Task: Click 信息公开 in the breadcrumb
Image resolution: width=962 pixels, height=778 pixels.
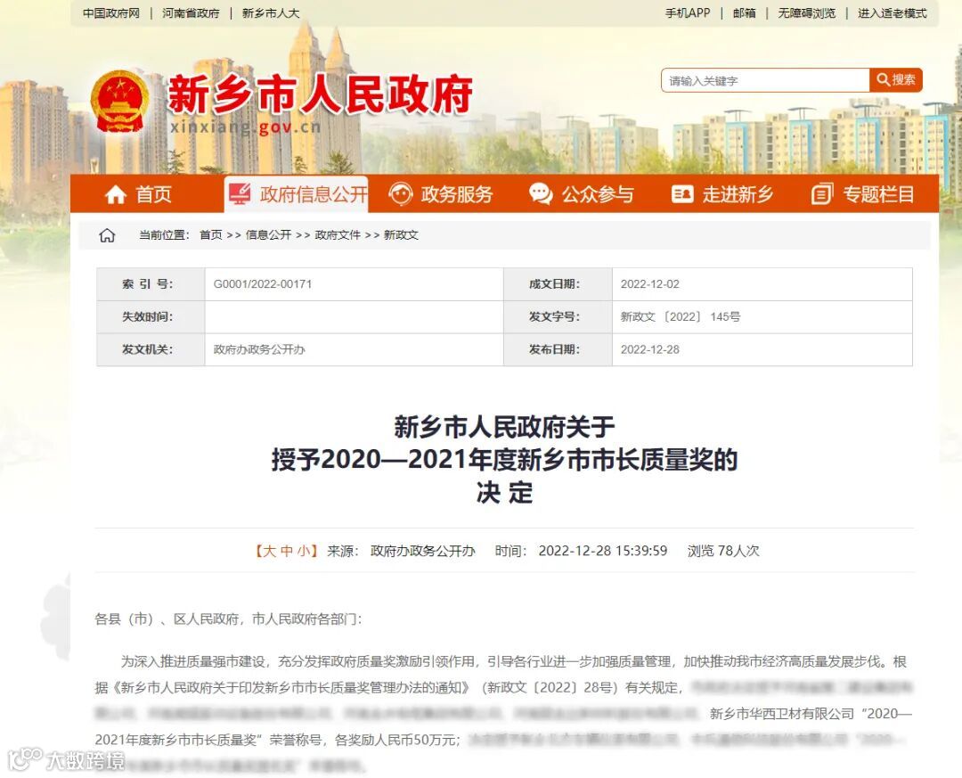Action: tap(269, 235)
